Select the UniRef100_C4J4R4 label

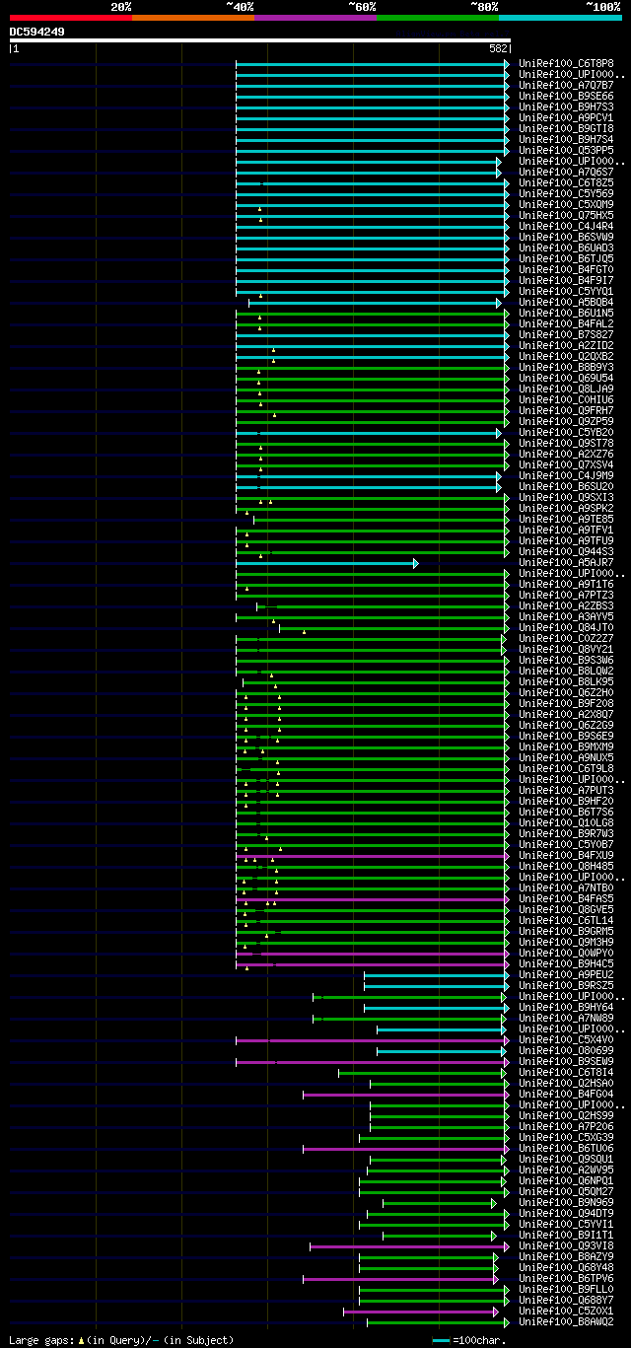point(566,226)
